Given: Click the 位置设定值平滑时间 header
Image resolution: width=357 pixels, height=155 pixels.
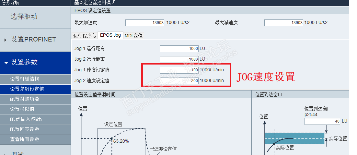Looking at the screenshot, I should click(95, 94).
